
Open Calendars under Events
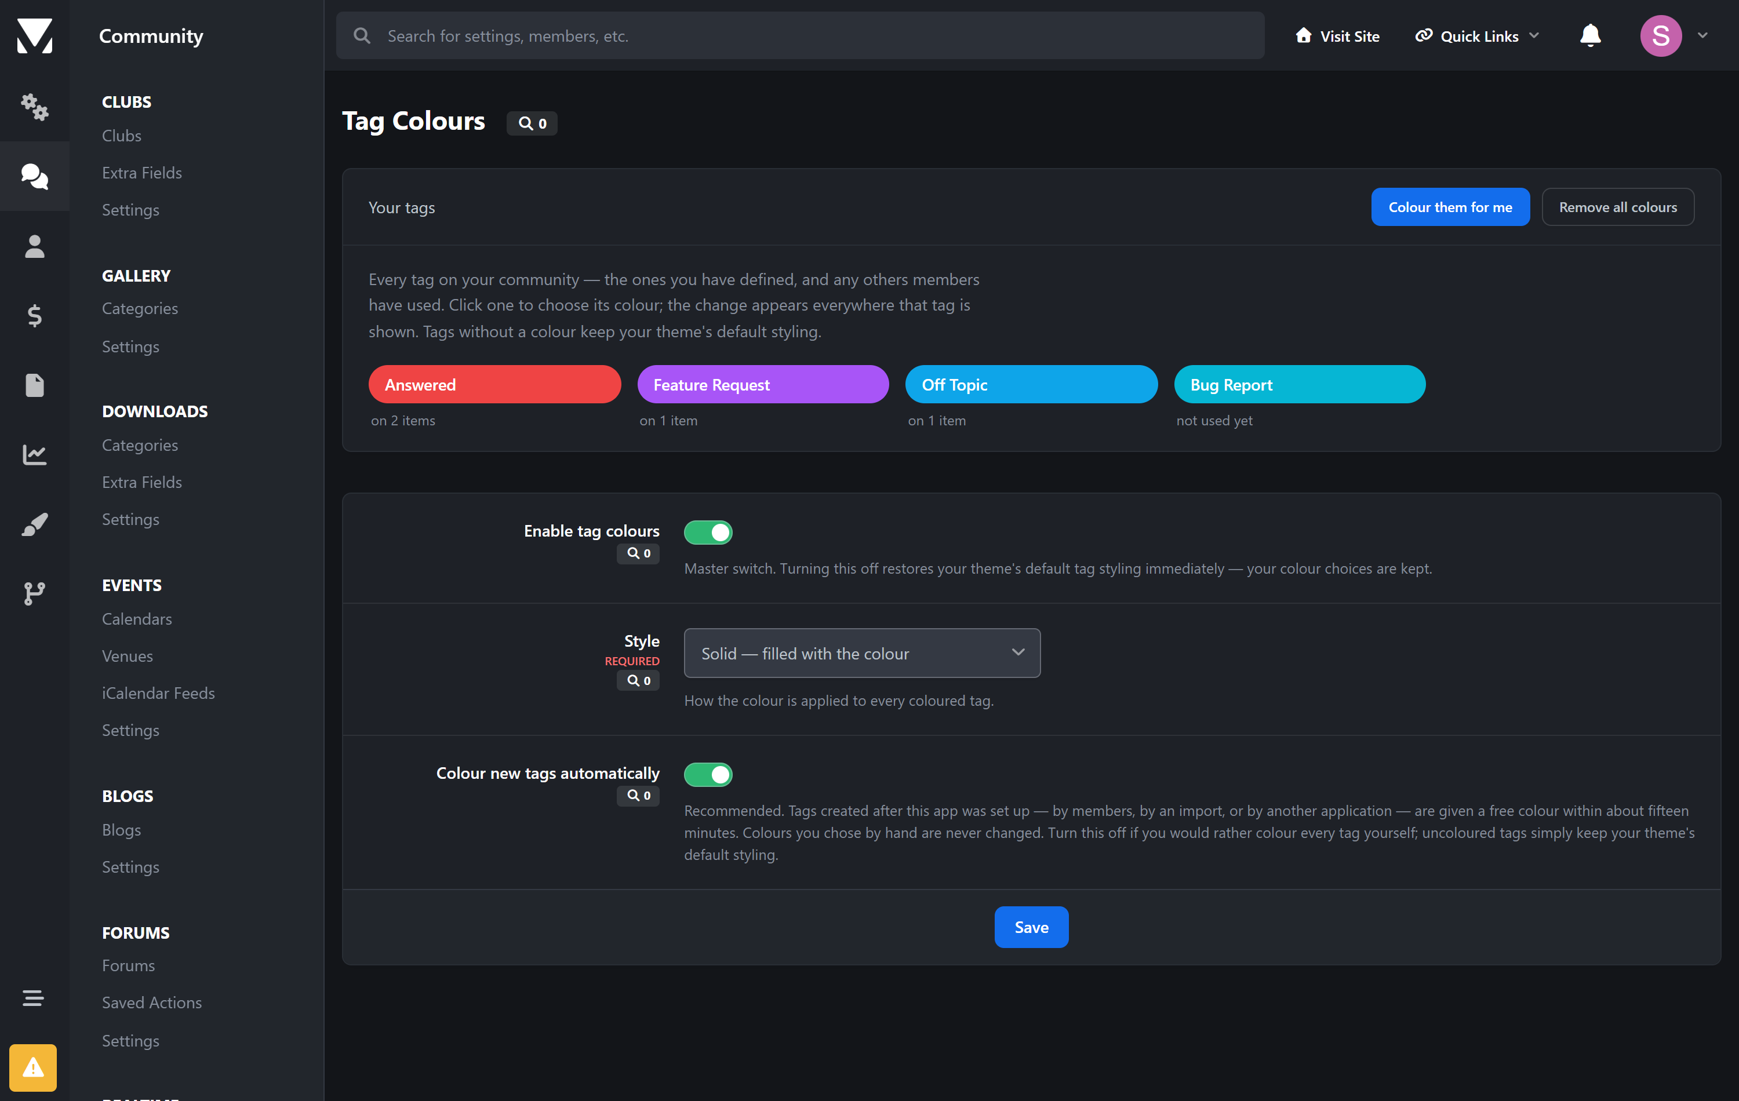pyautogui.click(x=137, y=619)
